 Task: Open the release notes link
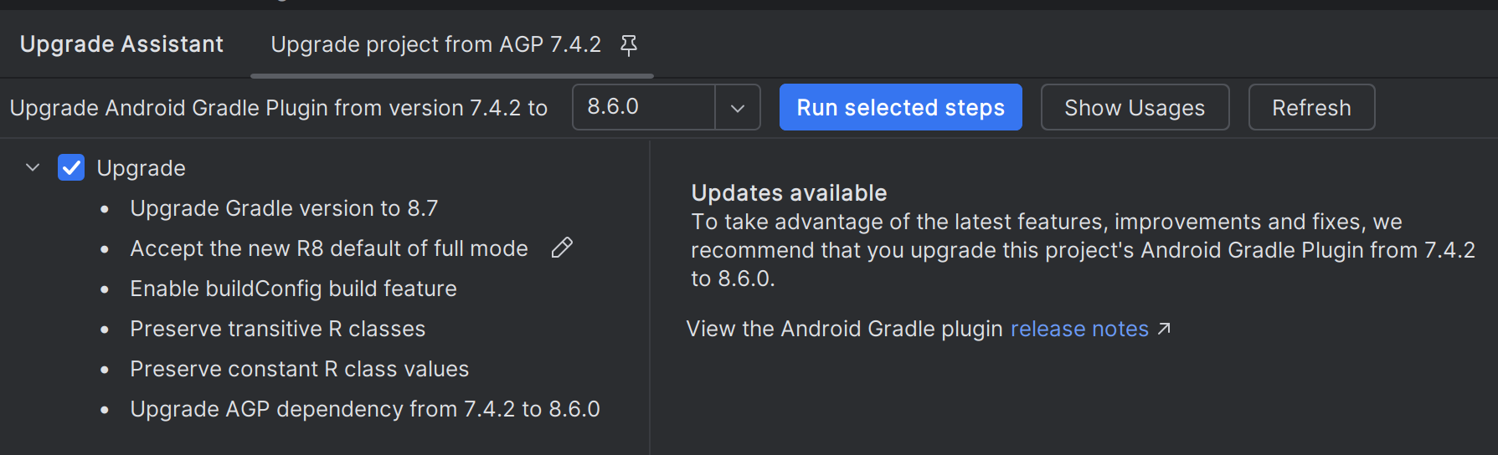tap(1078, 329)
